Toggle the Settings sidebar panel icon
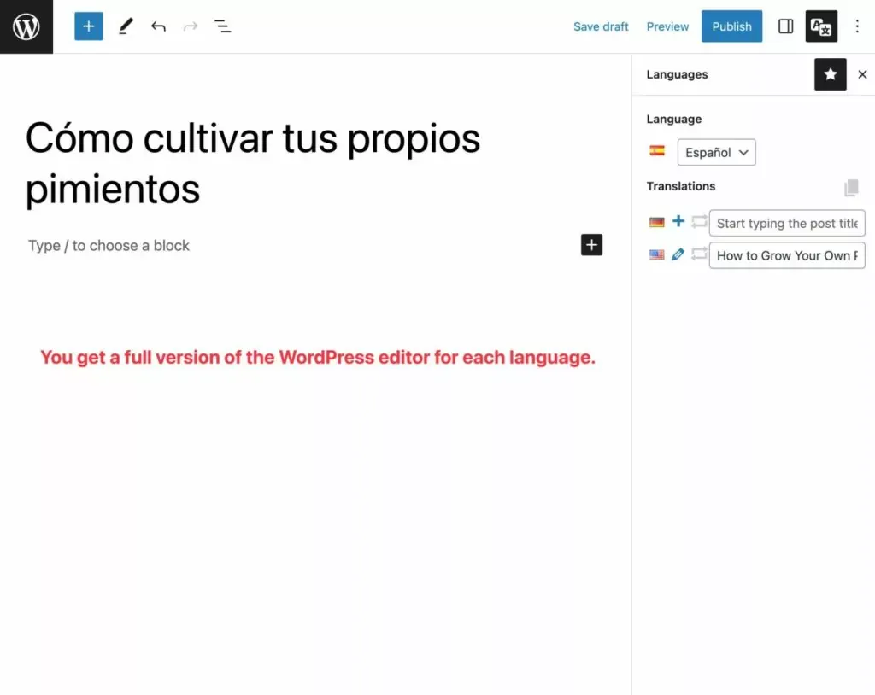 click(x=785, y=26)
